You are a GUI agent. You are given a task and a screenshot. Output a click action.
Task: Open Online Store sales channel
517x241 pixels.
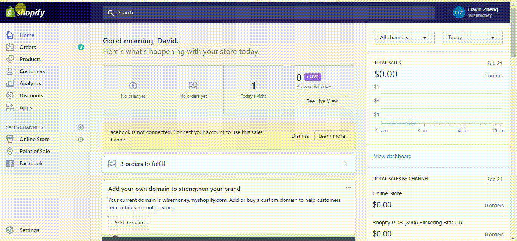coord(34,139)
